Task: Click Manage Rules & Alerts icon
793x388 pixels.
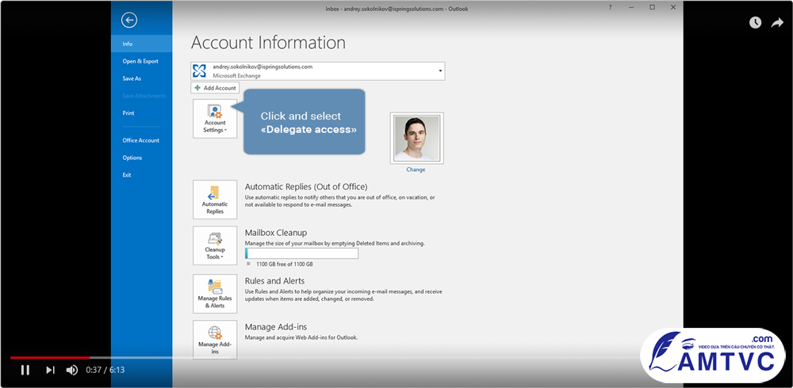Action: click(x=215, y=294)
